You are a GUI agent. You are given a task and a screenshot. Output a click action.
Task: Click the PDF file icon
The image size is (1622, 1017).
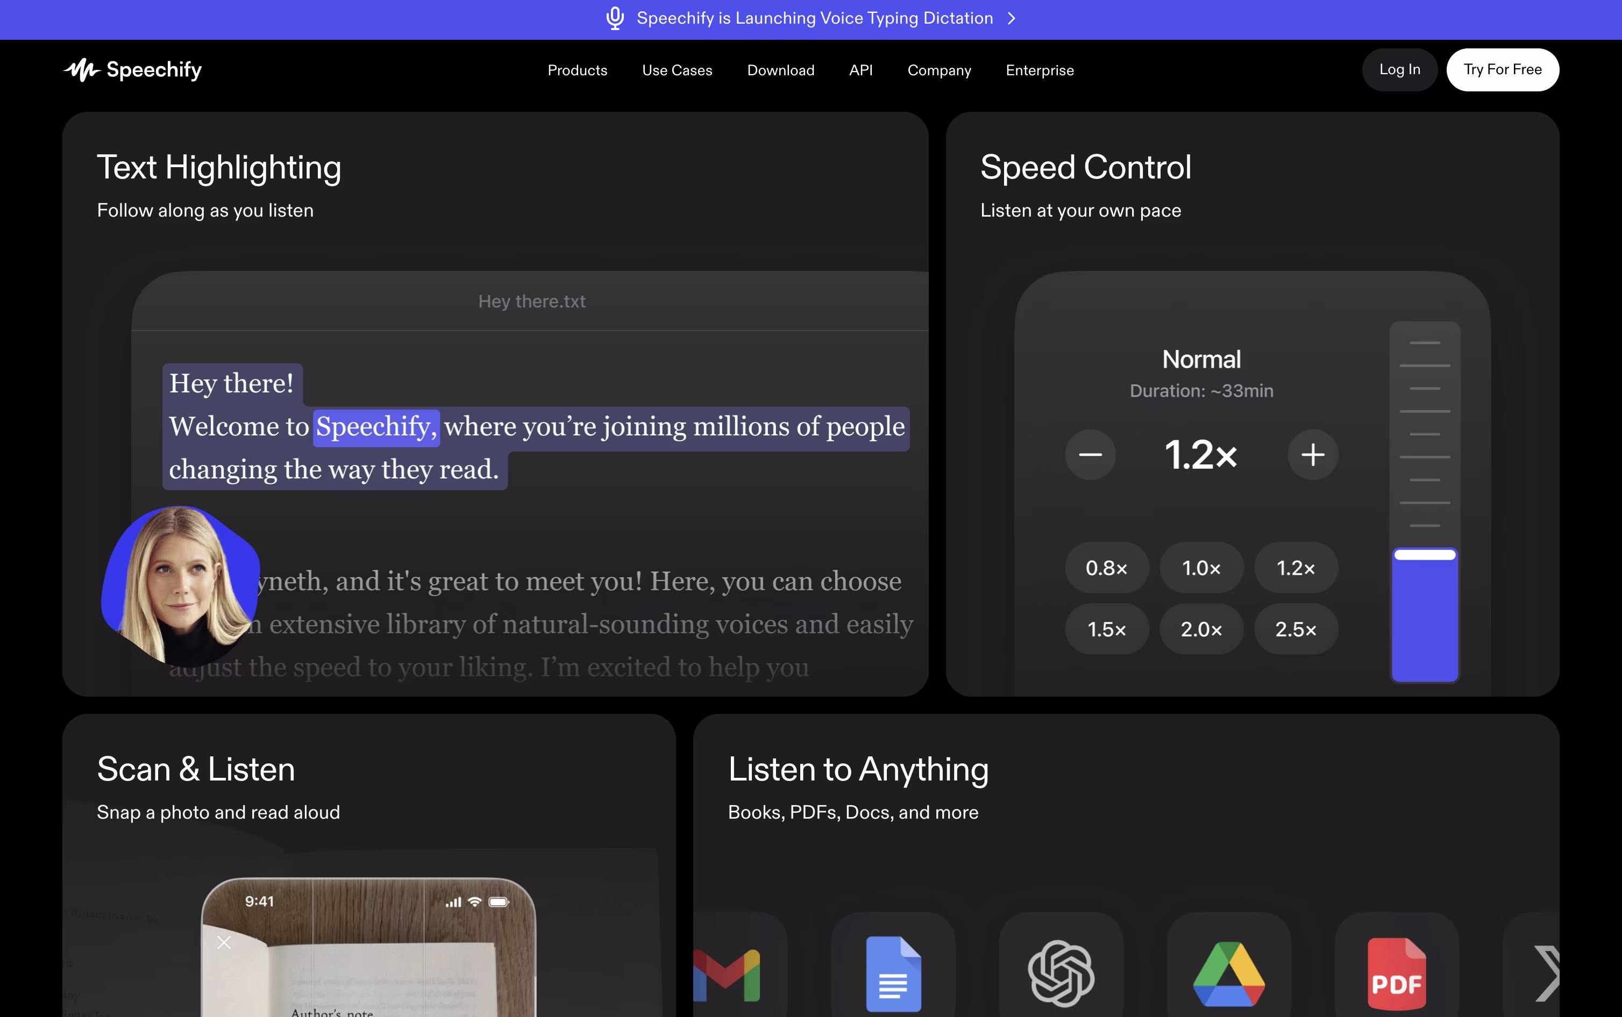click(x=1397, y=973)
